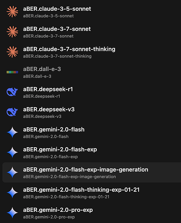Click the DeepSeek whale icon for deepseek-r1
Screen dimensions: 181x223
pos(12,92)
